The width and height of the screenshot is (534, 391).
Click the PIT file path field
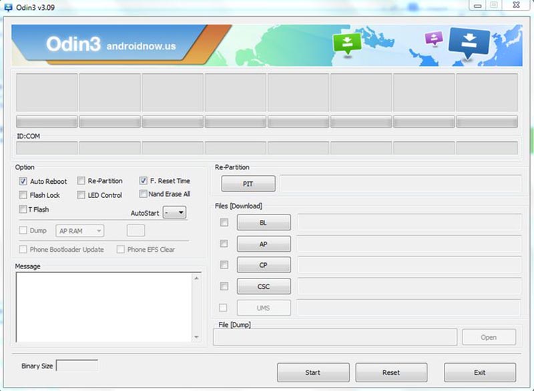pos(400,183)
